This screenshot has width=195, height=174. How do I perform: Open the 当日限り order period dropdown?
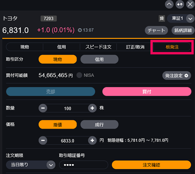pyautogui.click(x=31, y=165)
